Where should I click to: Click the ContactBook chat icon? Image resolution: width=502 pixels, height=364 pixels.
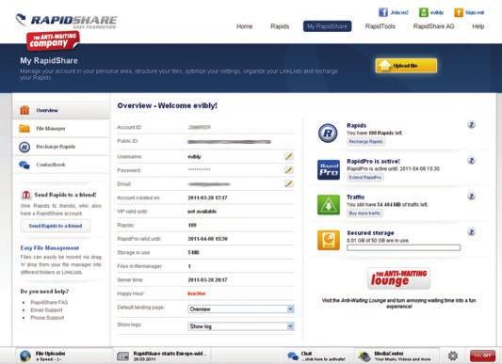click(24, 165)
